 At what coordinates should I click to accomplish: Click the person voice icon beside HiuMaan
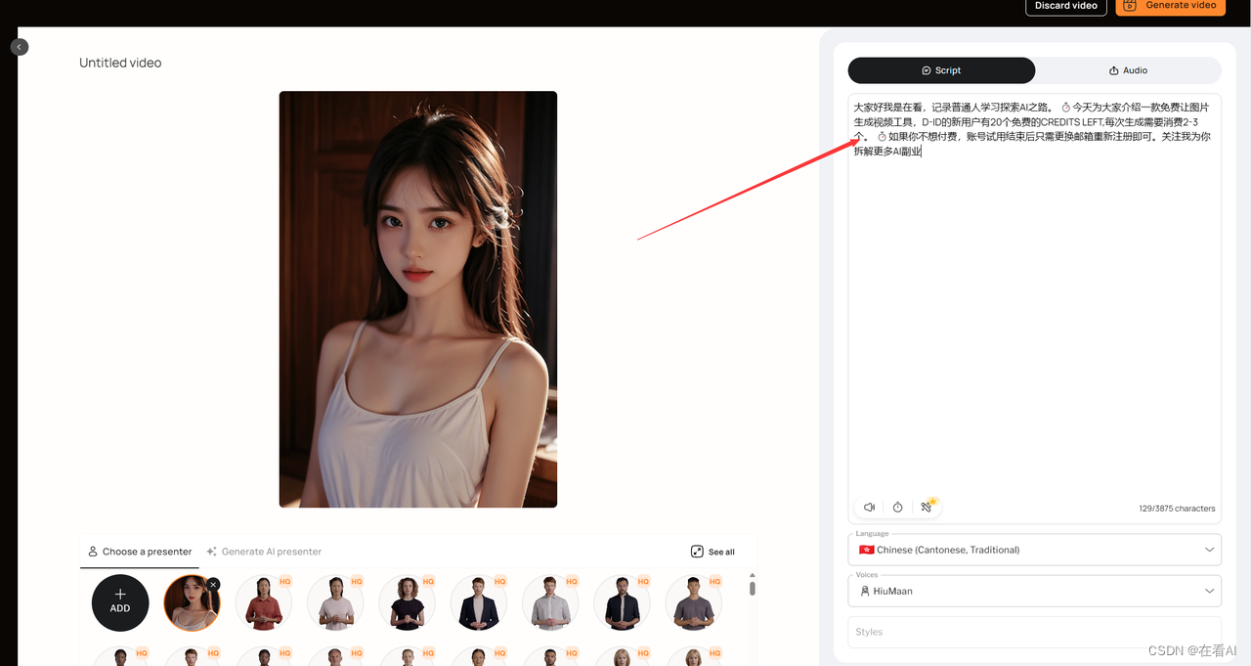click(865, 591)
